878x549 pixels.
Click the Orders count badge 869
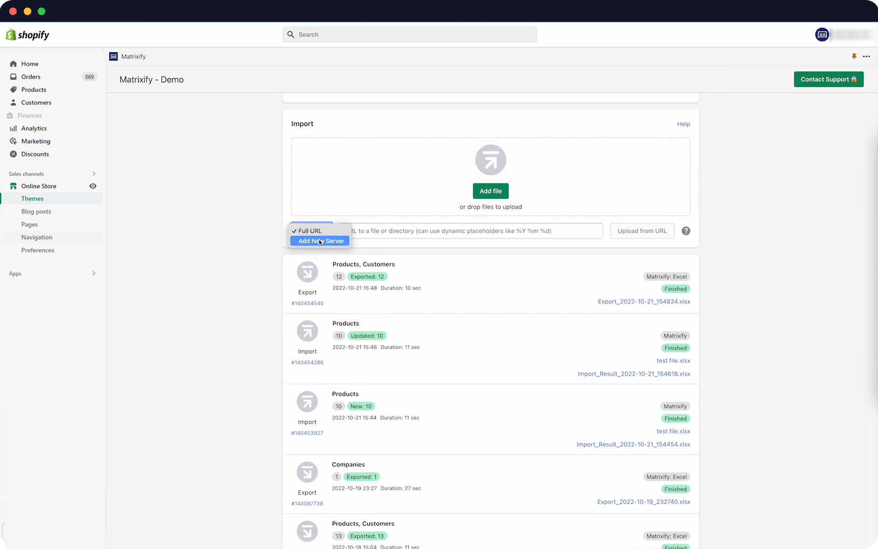point(90,77)
